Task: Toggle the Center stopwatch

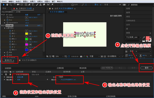Action: pyautogui.click(x=7, y=17)
